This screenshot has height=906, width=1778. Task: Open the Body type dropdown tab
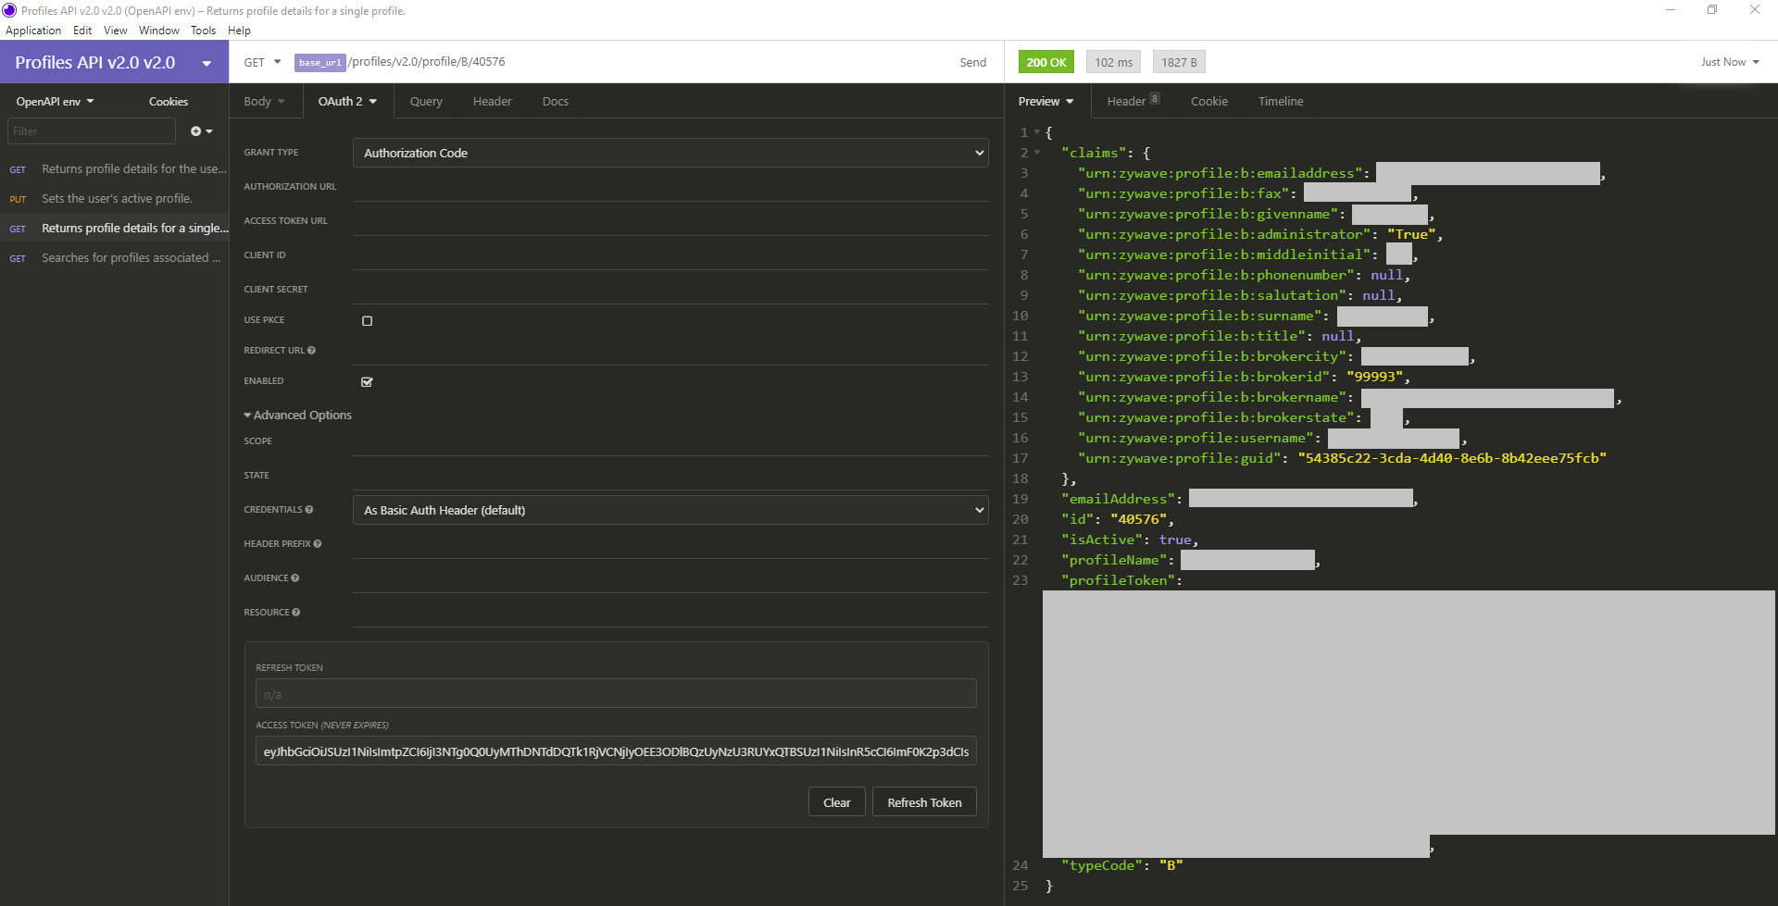pos(265,102)
